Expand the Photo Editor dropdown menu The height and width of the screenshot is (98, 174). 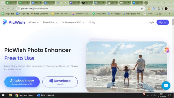(50, 22)
